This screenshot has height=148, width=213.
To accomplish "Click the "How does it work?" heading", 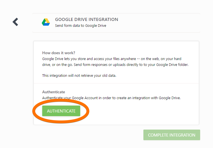I will (x=59, y=53).
